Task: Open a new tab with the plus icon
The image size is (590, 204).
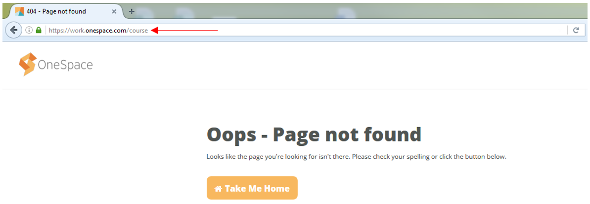Action: (x=132, y=11)
